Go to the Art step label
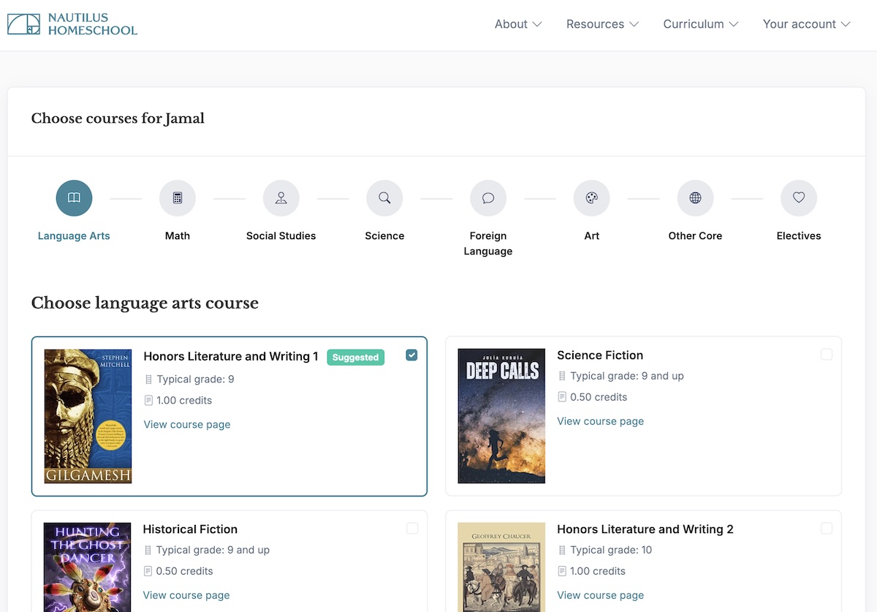The image size is (877, 612). [592, 236]
